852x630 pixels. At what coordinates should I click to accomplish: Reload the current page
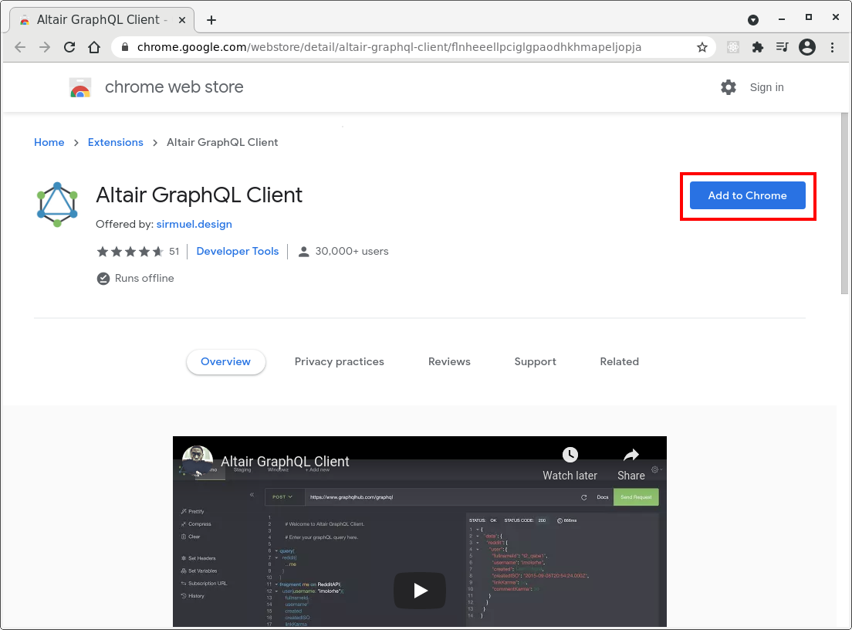coord(69,47)
